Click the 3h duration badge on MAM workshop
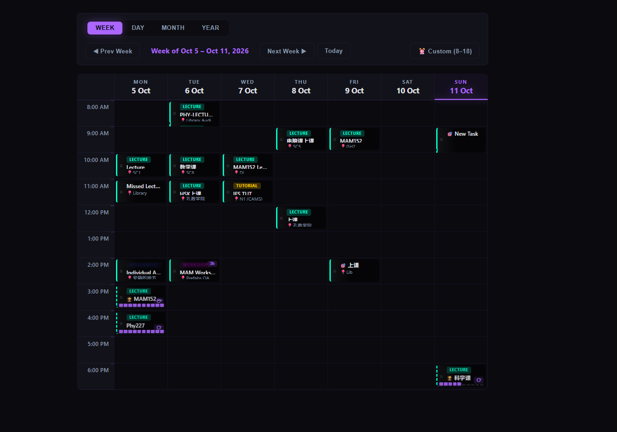Viewport: 617px width, 432px height. point(212,264)
